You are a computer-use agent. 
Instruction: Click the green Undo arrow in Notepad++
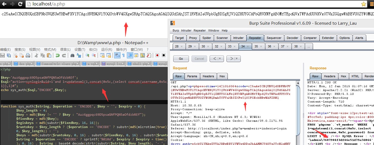point(58,55)
